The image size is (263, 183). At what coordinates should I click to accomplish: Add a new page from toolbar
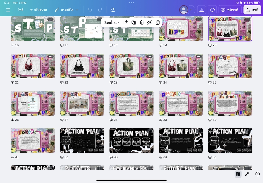point(126,22)
